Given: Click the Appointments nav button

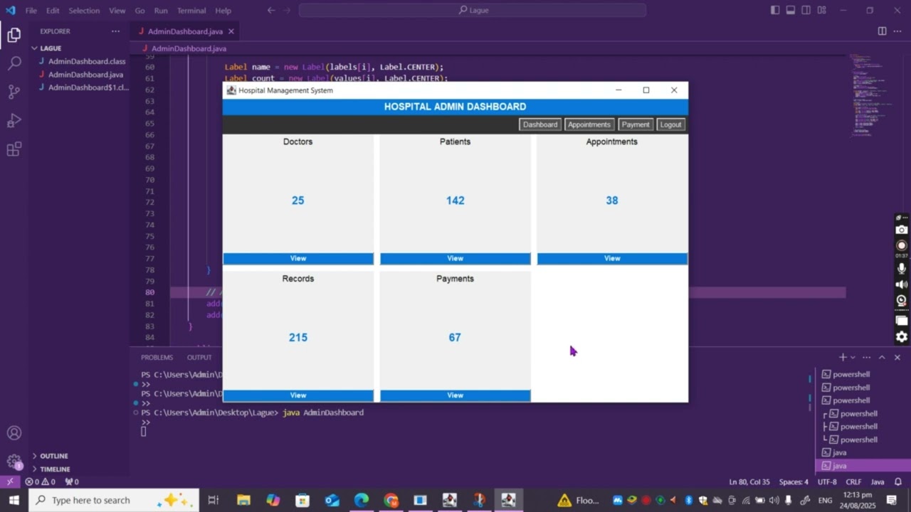Looking at the screenshot, I should point(589,124).
